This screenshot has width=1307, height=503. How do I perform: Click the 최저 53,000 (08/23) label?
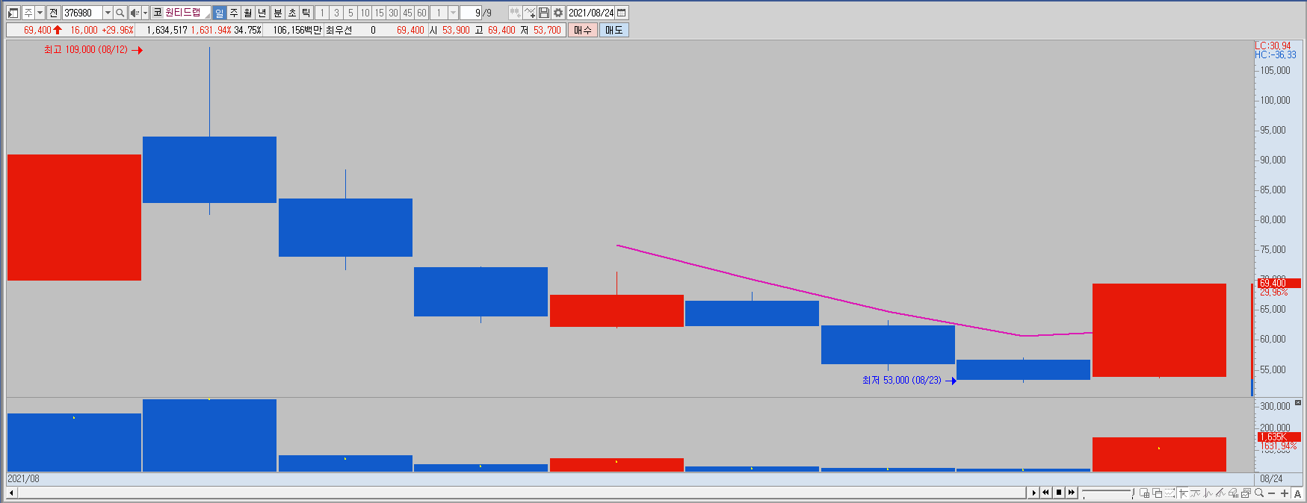[x=902, y=381]
